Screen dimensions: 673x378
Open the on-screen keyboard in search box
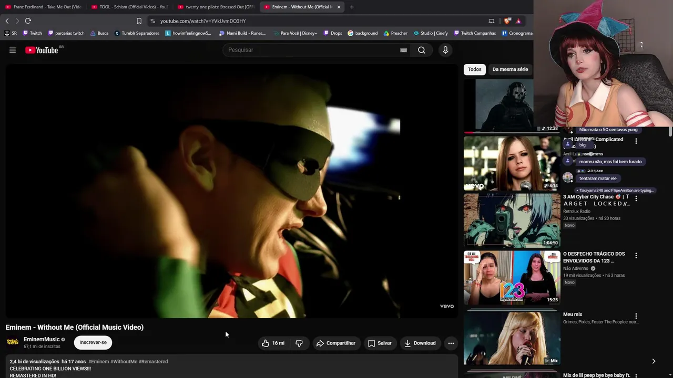(x=403, y=50)
